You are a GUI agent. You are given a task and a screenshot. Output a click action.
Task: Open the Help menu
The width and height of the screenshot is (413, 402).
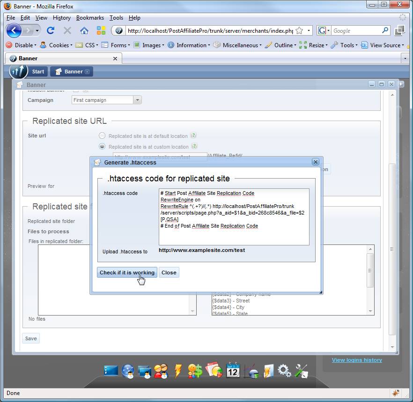point(134,18)
